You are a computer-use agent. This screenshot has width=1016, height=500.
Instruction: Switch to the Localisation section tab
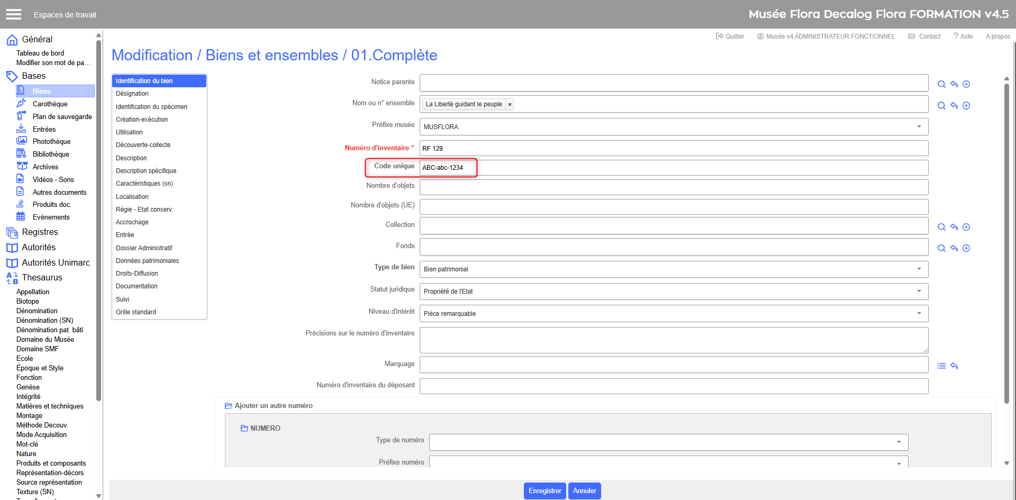pyautogui.click(x=132, y=197)
